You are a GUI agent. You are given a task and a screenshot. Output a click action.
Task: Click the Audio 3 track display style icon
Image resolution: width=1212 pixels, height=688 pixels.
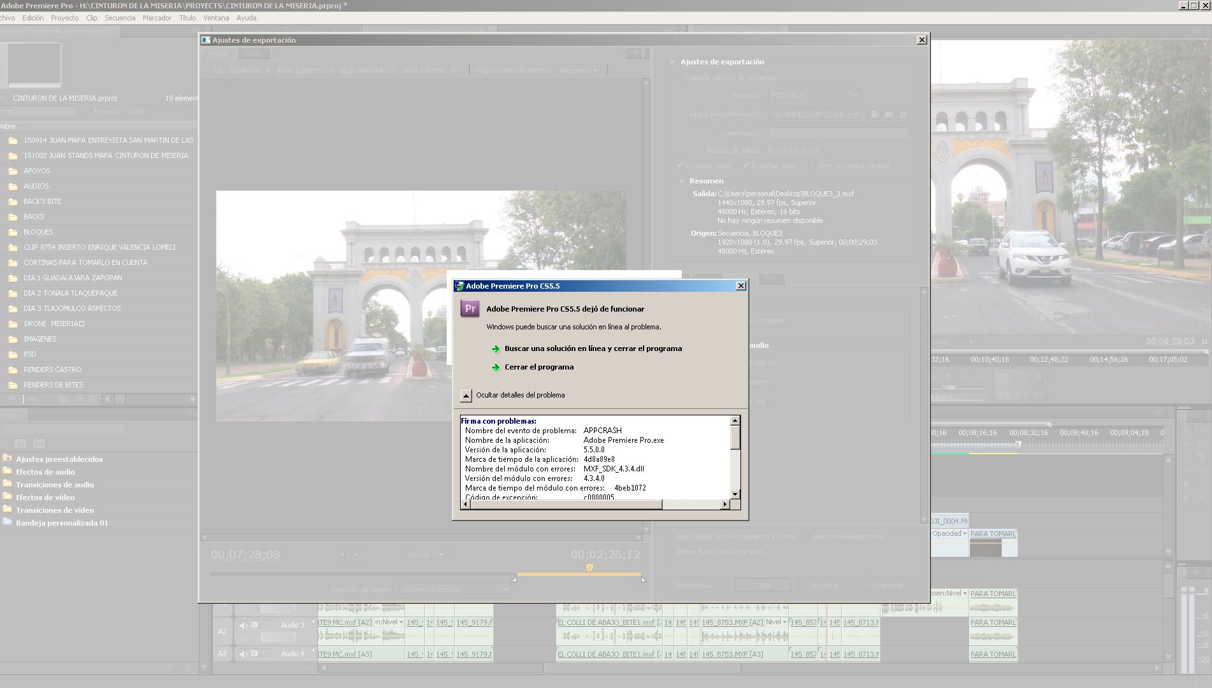[x=254, y=625]
